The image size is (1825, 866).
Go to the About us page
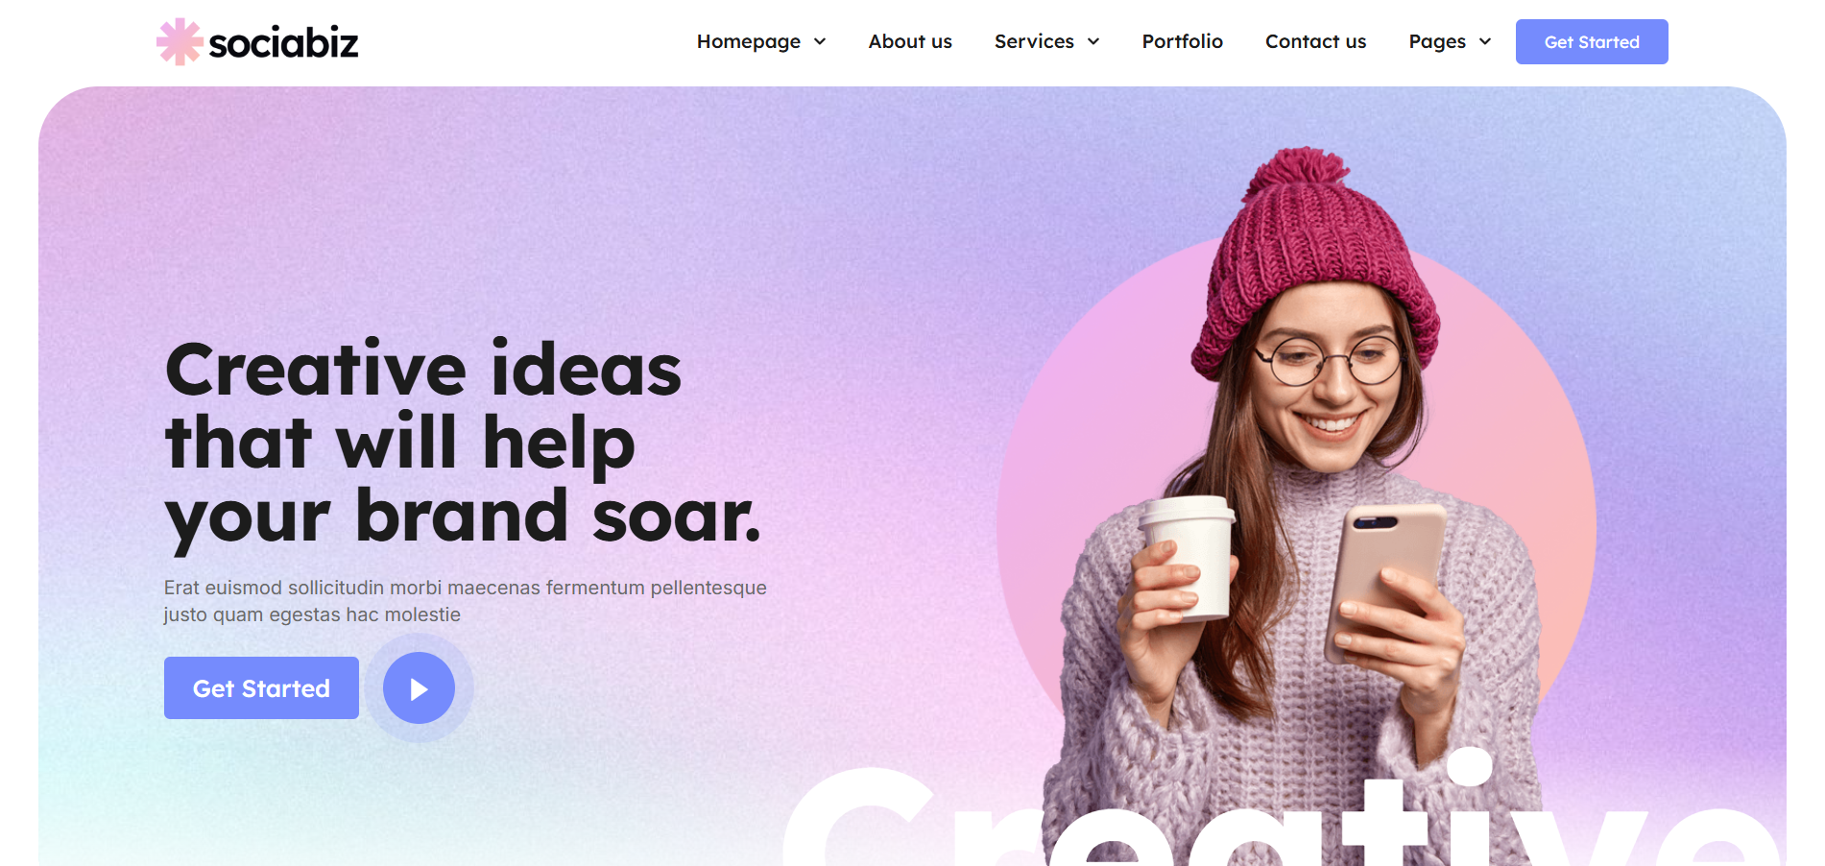[x=910, y=41]
